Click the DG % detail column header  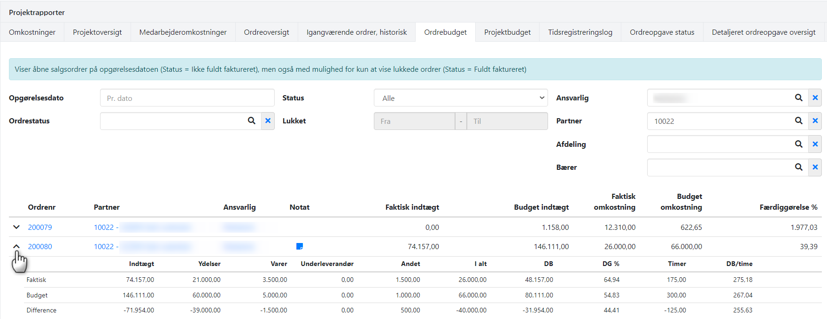click(x=611, y=264)
